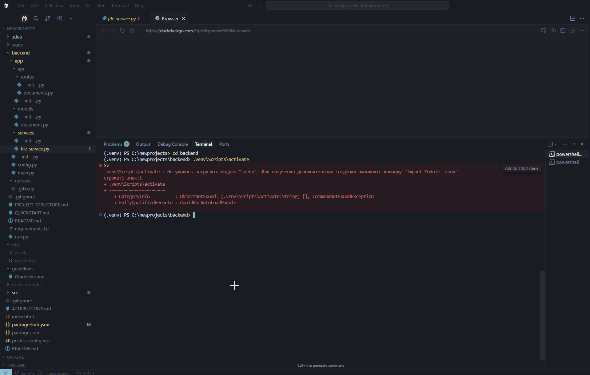
Task: Synchronize changes via the status bar sync icon
Action: (x=40, y=373)
